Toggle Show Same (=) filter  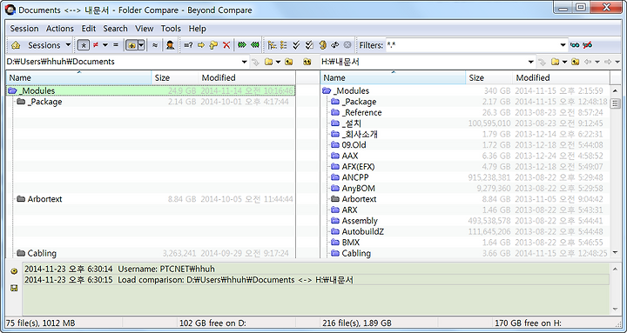click(x=116, y=45)
